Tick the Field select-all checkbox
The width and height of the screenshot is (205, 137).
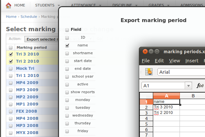[x=67, y=30]
